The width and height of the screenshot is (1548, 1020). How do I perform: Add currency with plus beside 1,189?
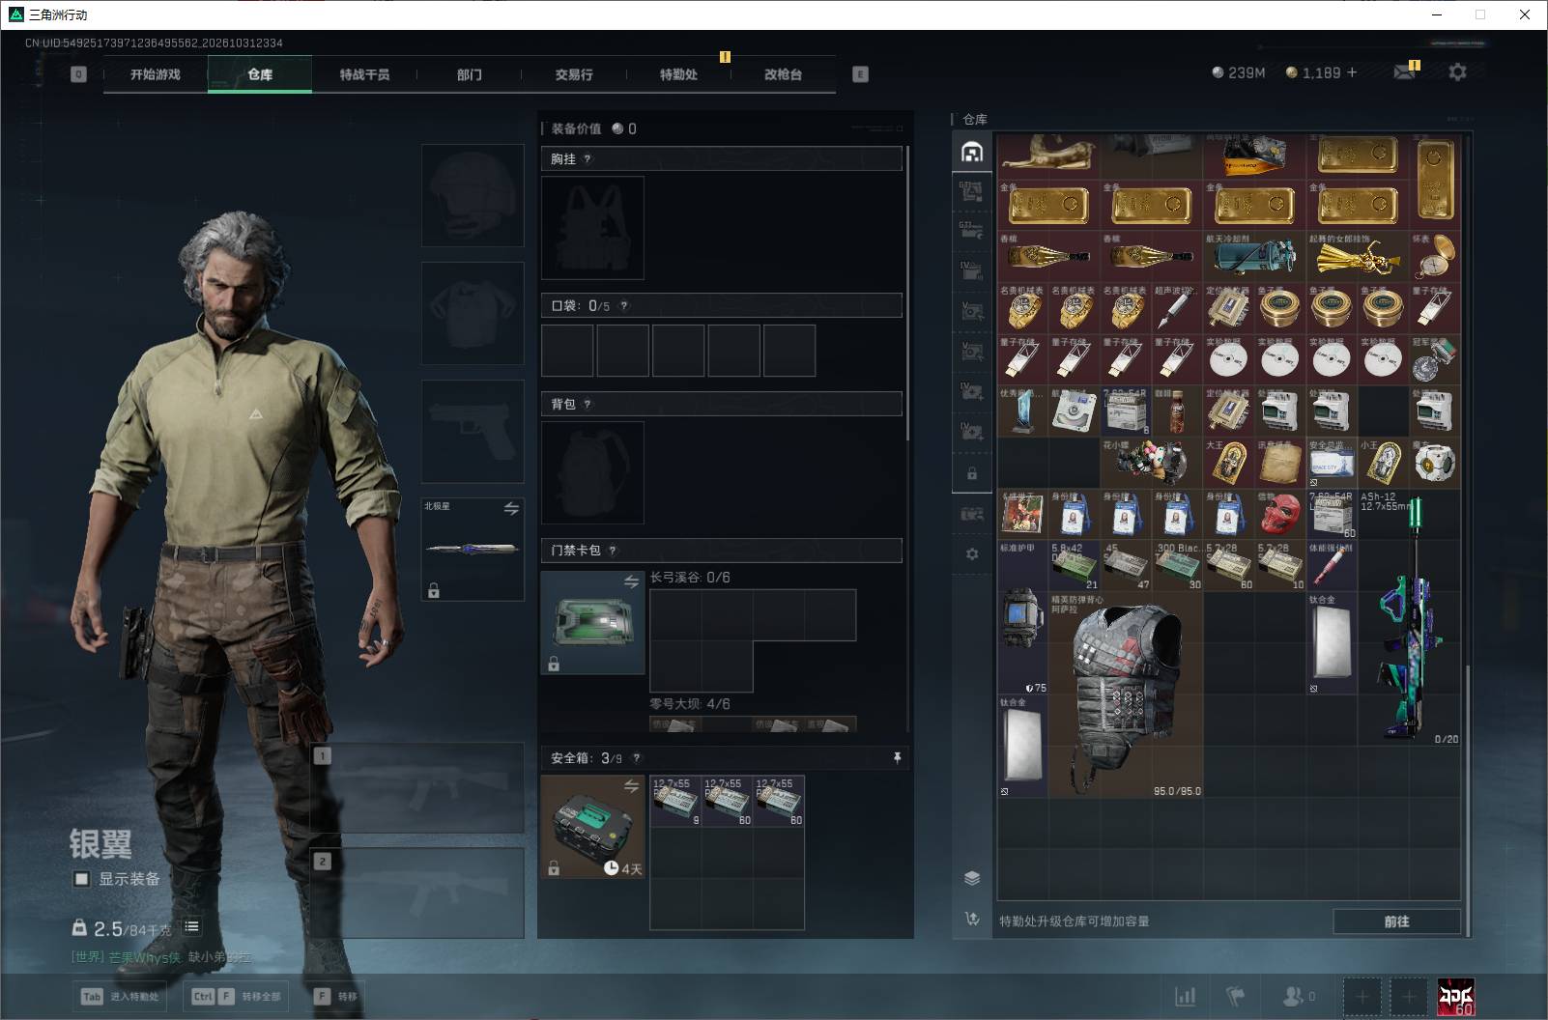[1352, 72]
